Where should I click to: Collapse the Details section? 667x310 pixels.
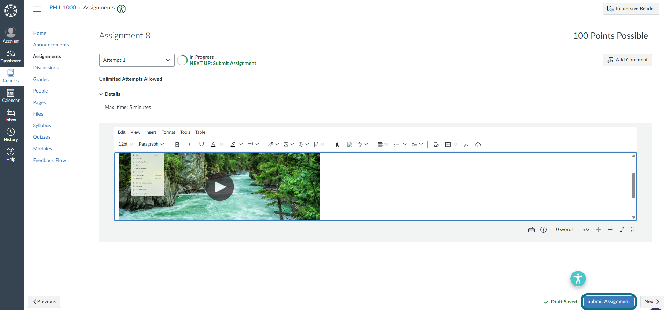tap(110, 94)
